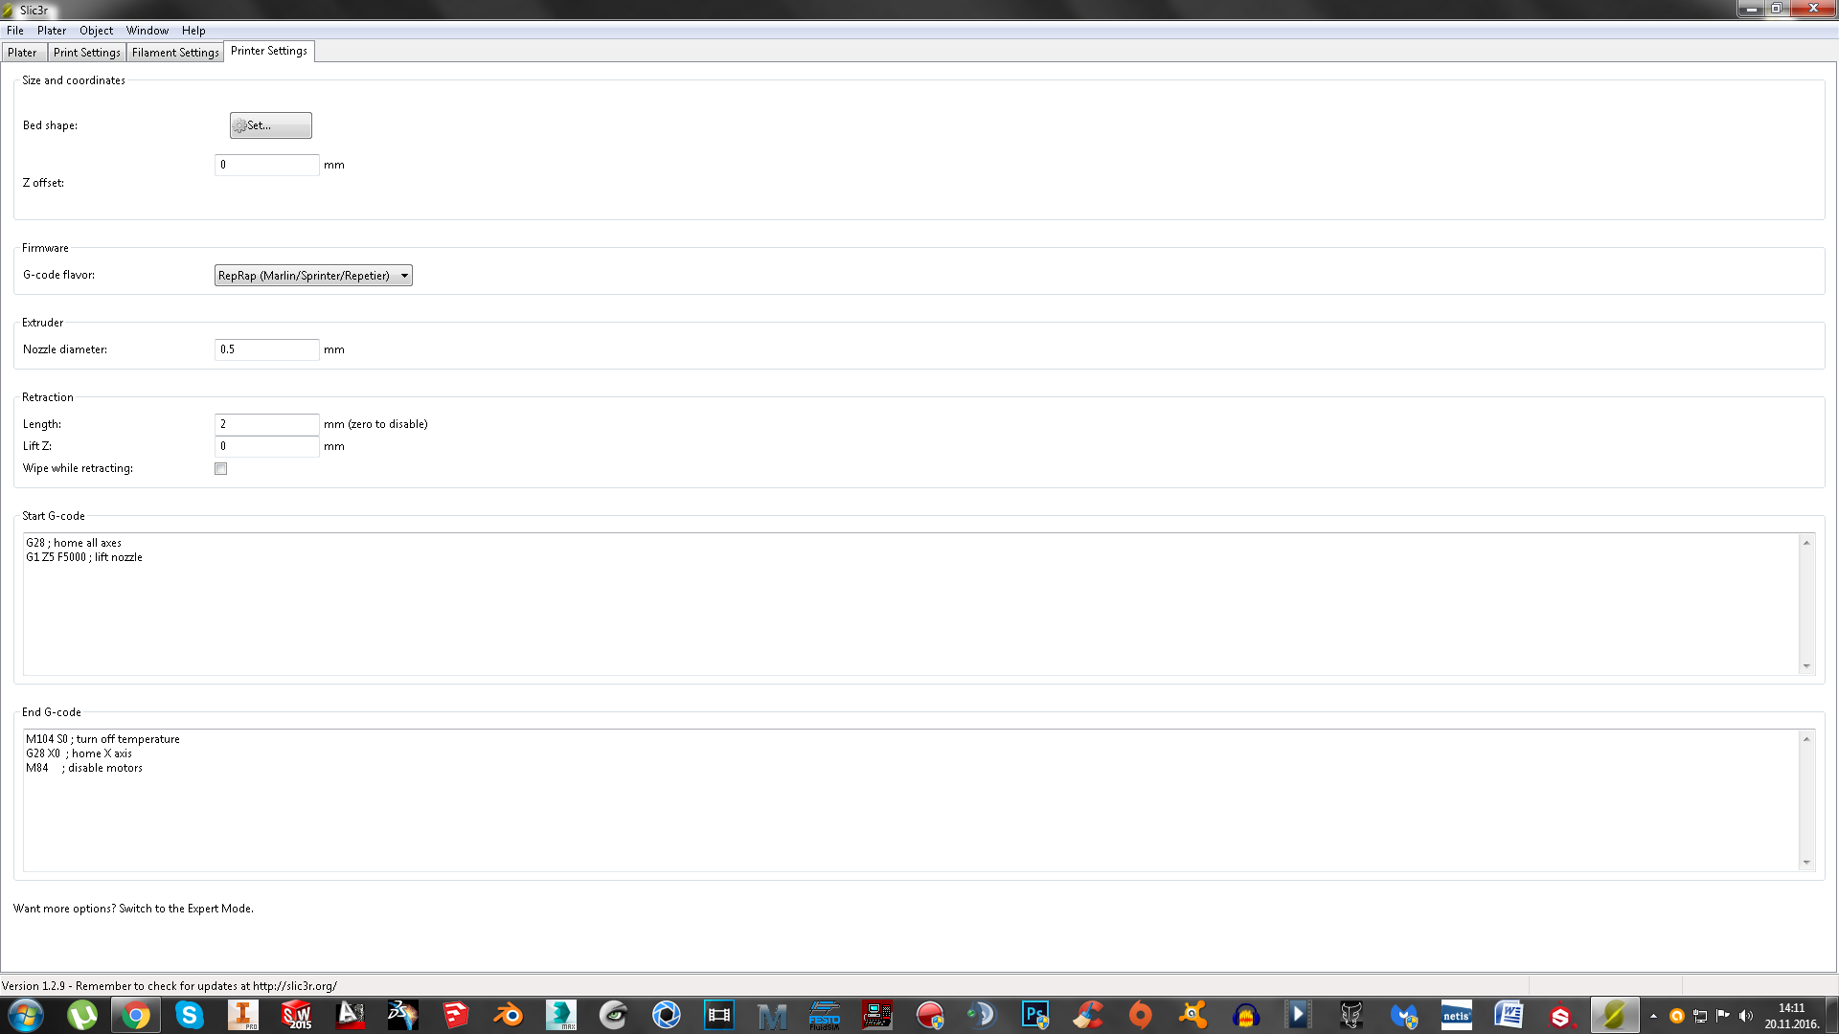Open Microsoft Word taskbar icon
The width and height of the screenshot is (1839, 1034).
(1509, 1015)
